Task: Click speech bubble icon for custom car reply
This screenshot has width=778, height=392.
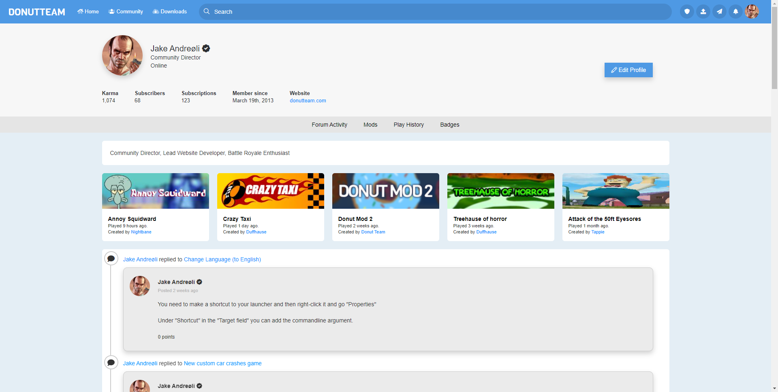Action: pos(111,362)
